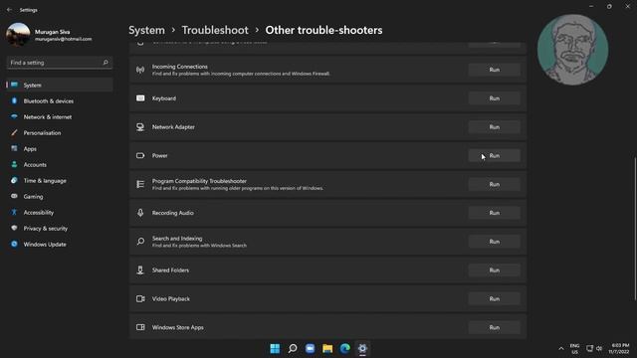The image size is (637, 358).
Task: Run the Keyboard troubleshooter
Action: tap(494, 98)
